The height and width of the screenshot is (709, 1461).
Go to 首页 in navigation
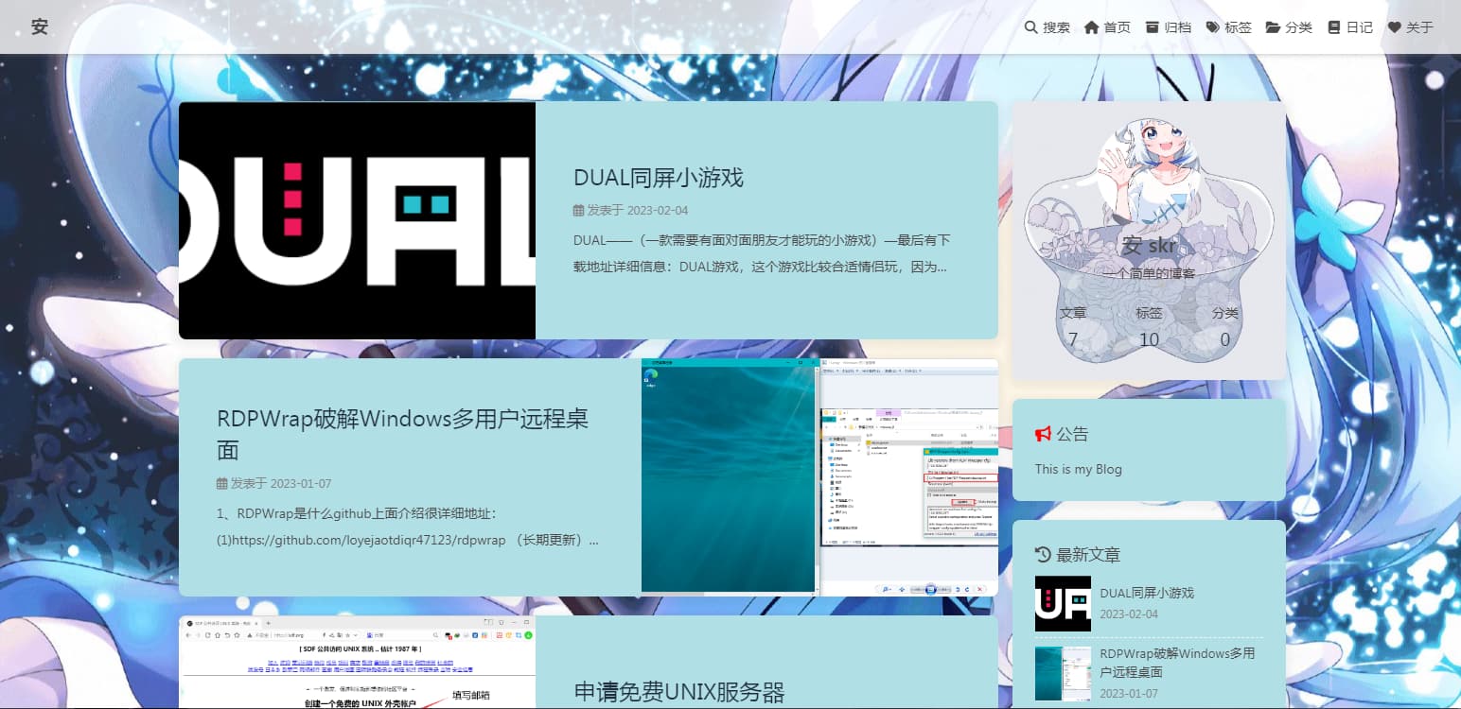pos(1107,27)
